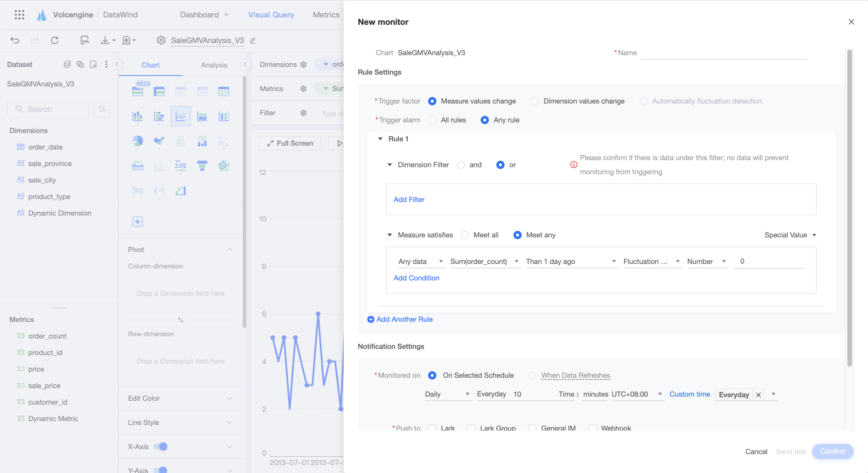Click the refresh icon in toolbar
This screenshot has height=473, width=868.
click(55, 40)
